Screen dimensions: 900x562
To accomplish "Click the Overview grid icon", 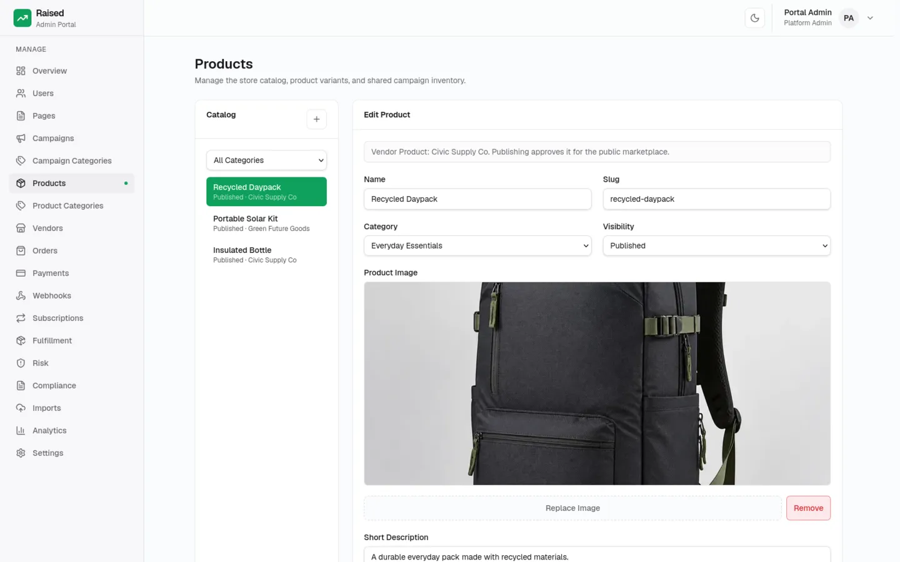I will tap(21, 71).
